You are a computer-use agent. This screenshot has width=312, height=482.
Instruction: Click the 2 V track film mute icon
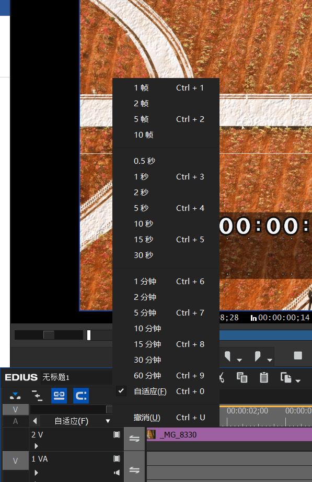[x=117, y=434]
